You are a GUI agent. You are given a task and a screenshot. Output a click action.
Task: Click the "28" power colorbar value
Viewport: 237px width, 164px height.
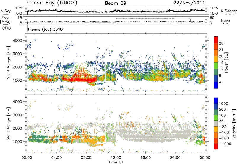[x=221, y=43]
